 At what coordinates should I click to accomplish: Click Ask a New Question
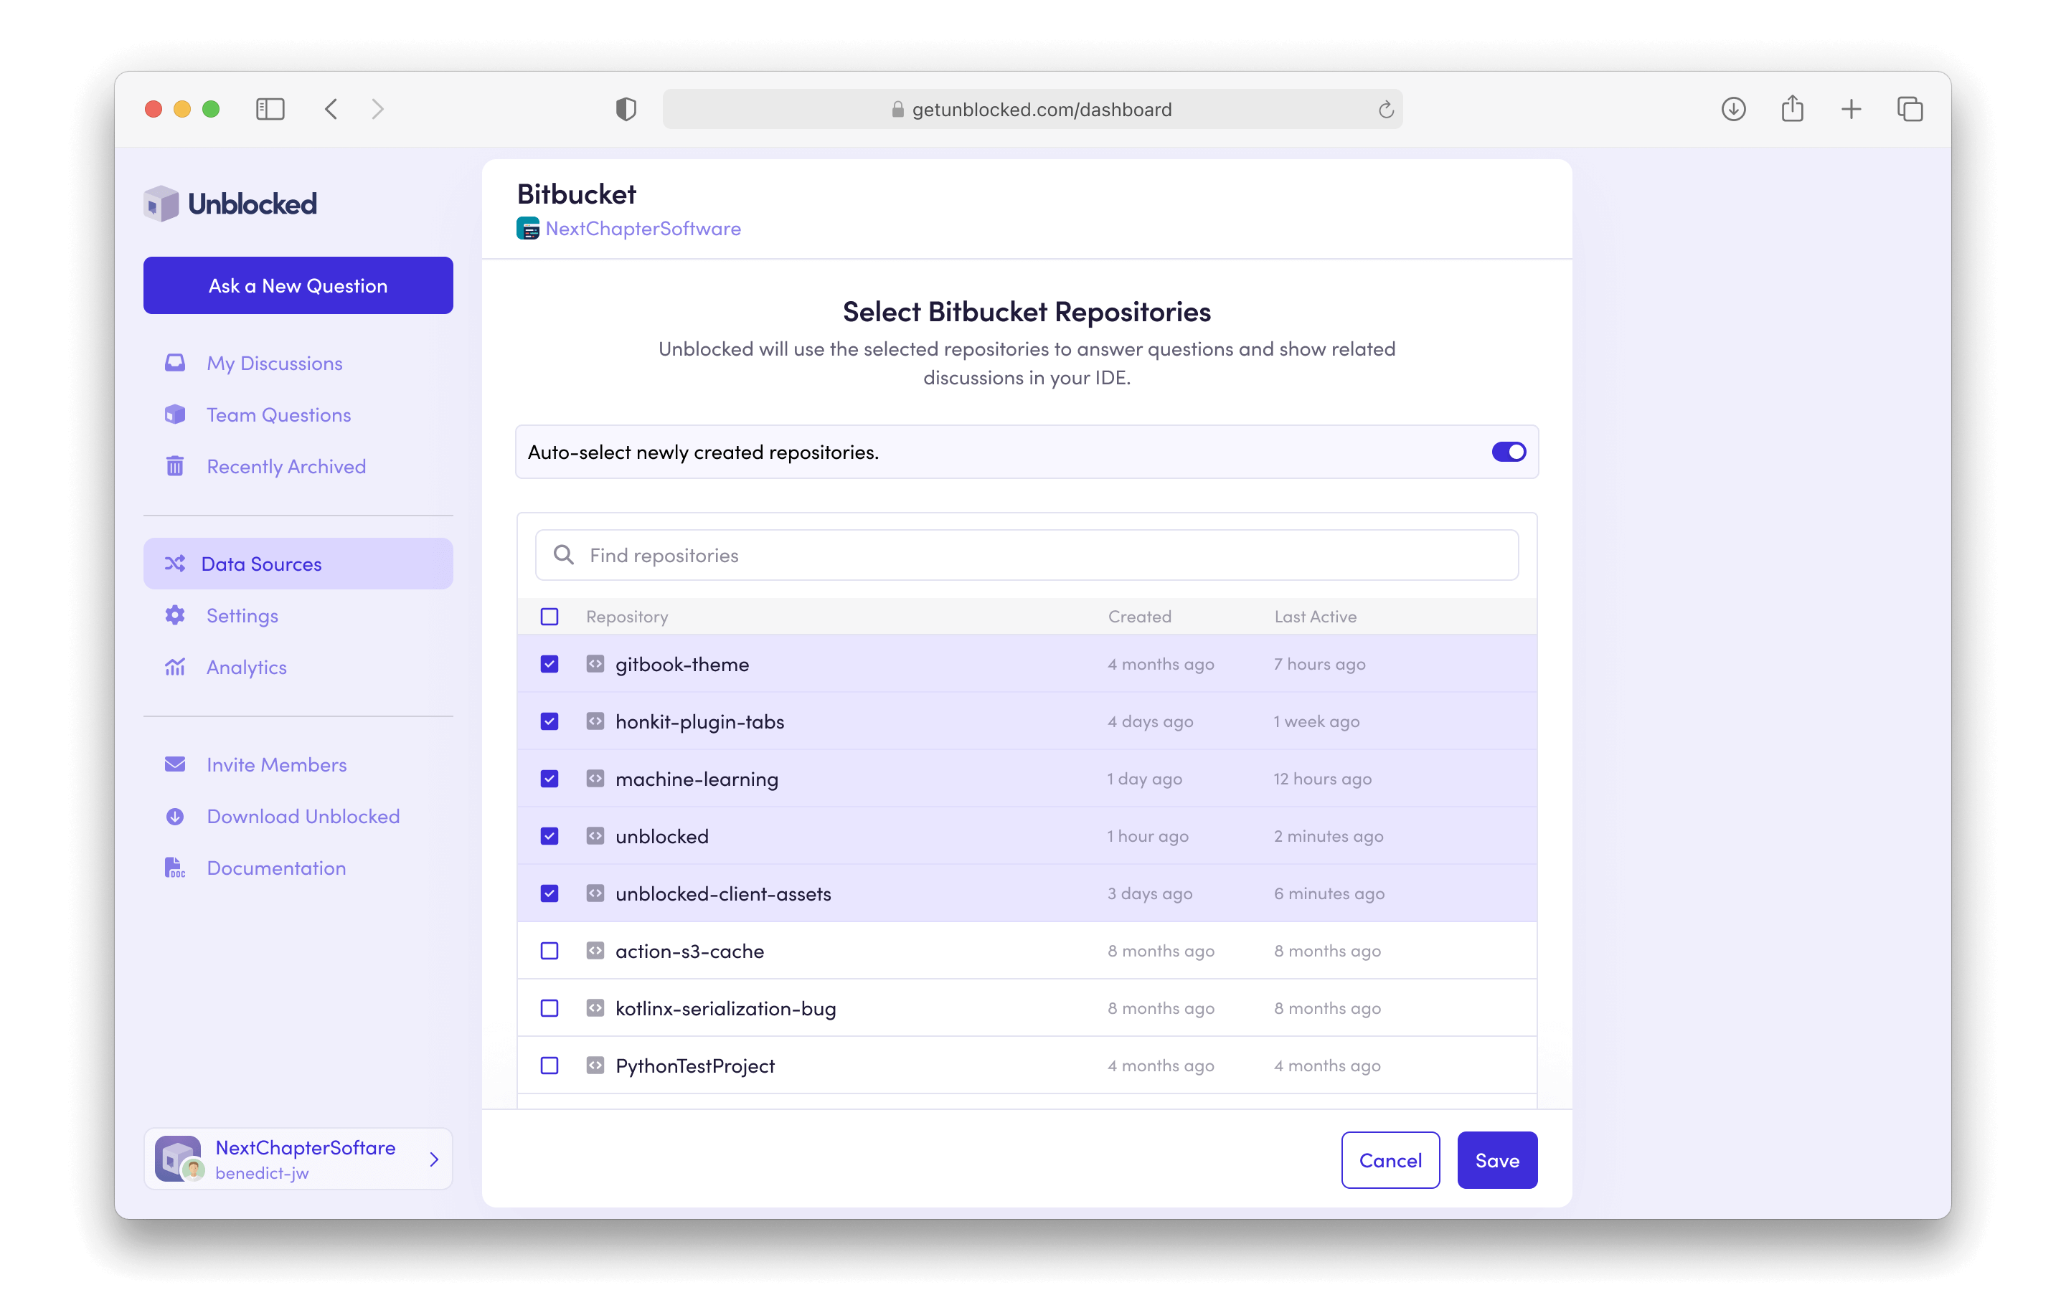click(x=298, y=285)
